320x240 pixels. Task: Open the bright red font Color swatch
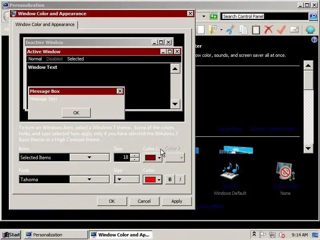point(153,180)
